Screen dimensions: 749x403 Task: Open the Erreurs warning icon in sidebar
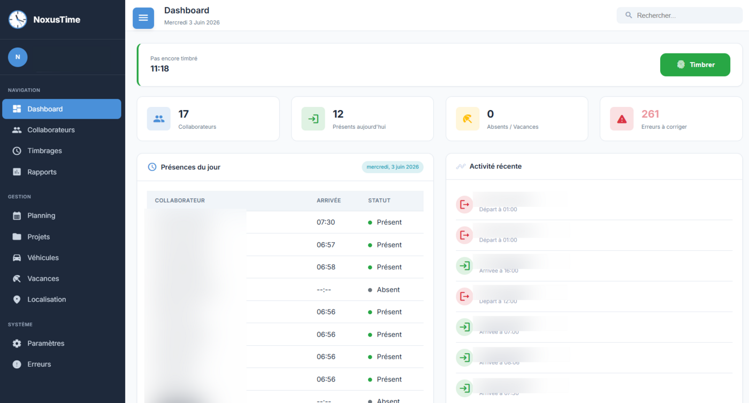coord(17,364)
